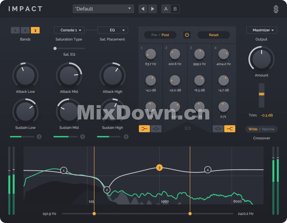The image size is (287, 223).
Task: Switch to comparison state A
Action: click(x=166, y=9)
